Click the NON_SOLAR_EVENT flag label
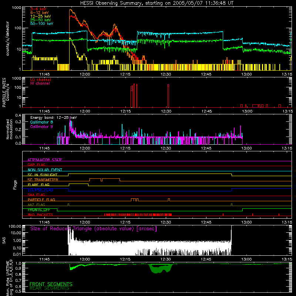 coord(45,170)
